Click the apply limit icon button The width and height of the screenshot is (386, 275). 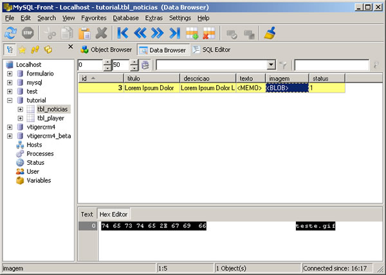point(145,65)
